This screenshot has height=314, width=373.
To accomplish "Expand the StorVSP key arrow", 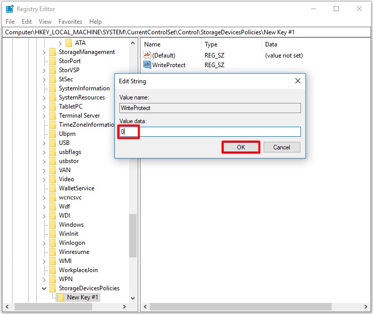I will [44, 70].
